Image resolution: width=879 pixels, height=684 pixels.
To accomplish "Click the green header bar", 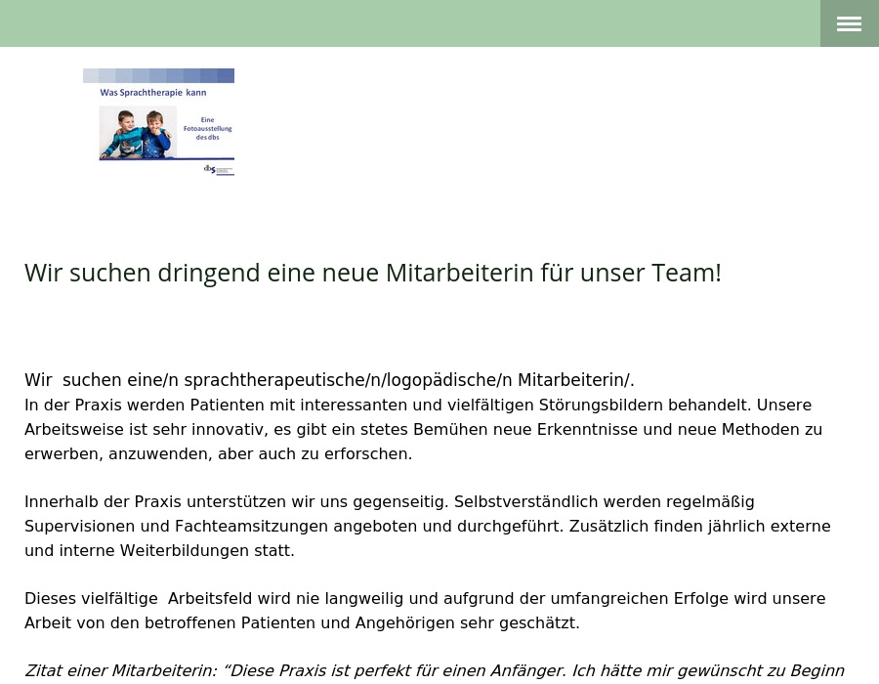I will pyautogui.click(x=410, y=23).
